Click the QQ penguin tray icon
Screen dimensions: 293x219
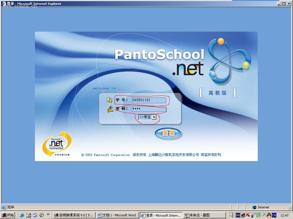269,215
